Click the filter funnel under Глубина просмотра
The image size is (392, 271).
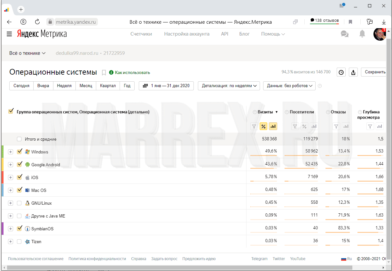point(370,126)
